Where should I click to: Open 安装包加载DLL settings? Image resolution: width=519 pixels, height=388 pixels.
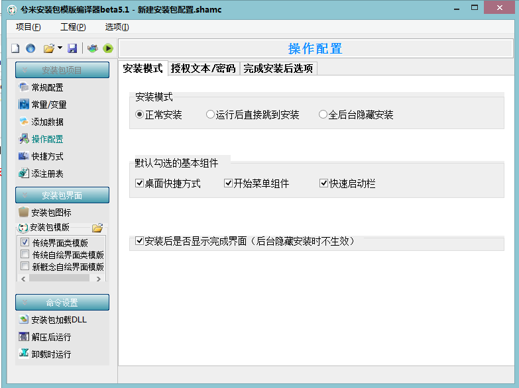click(x=58, y=320)
